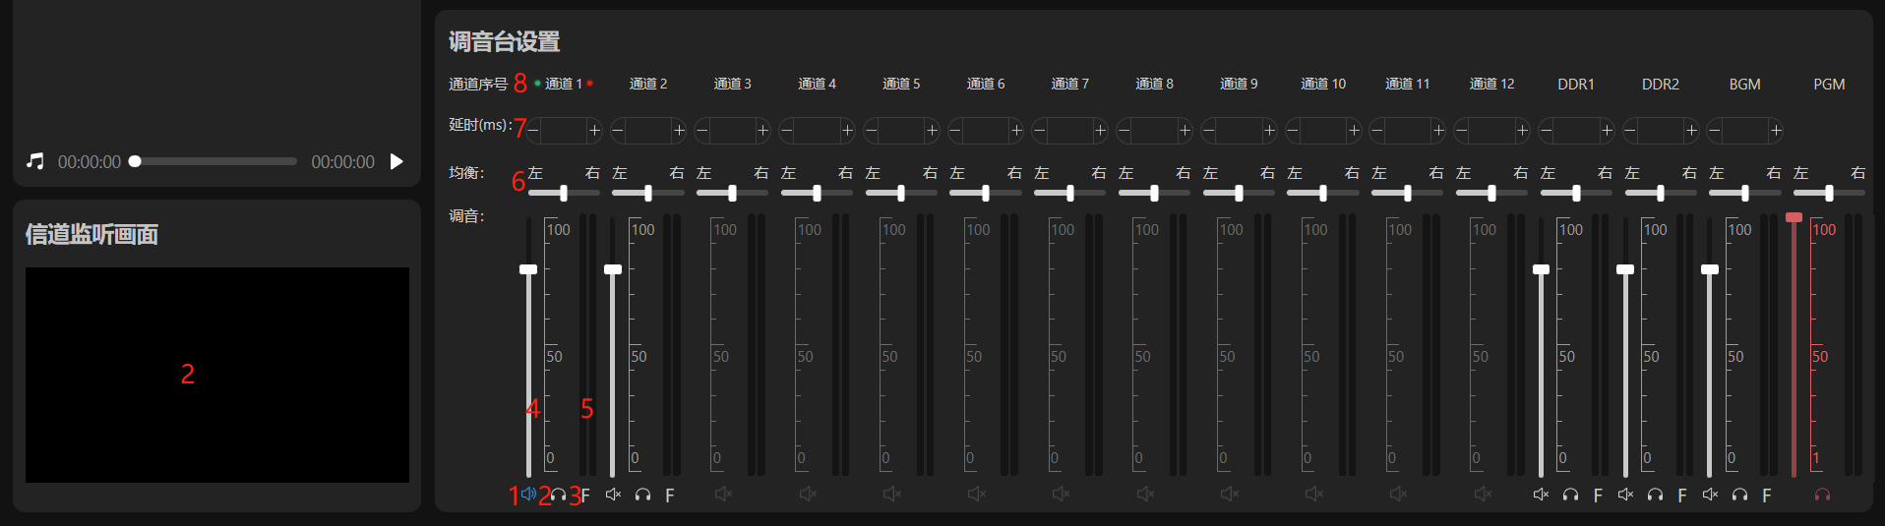The image size is (1885, 526).
Task: Enable headphone monitoring for DDR1
Action: [x=1570, y=495]
